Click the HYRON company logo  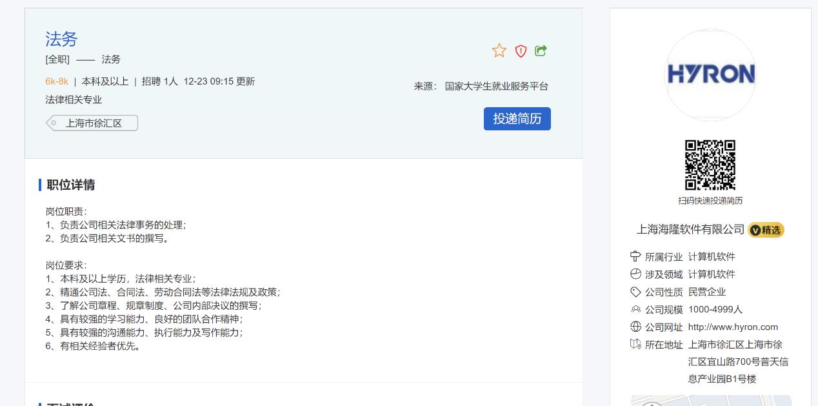(x=710, y=75)
